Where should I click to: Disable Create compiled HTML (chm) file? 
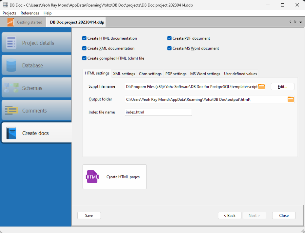coord(85,58)
